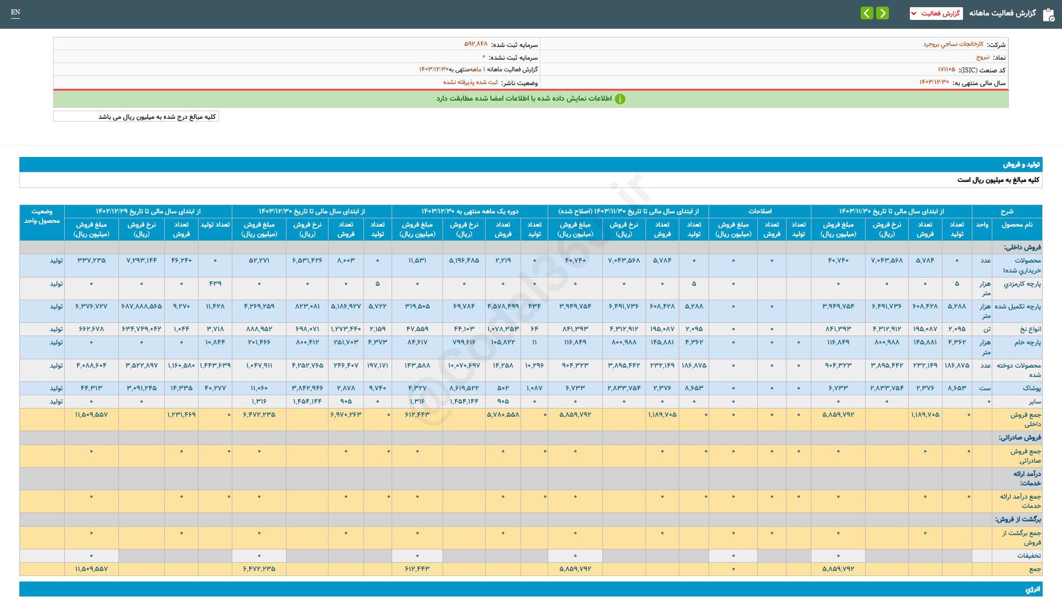Image resolution: width=1062 pixels, height=597 pixels.
Task: Click the 'درآمد ارائه خدمات:' section row
Action: pyautogui.click(x=531, y=478)
